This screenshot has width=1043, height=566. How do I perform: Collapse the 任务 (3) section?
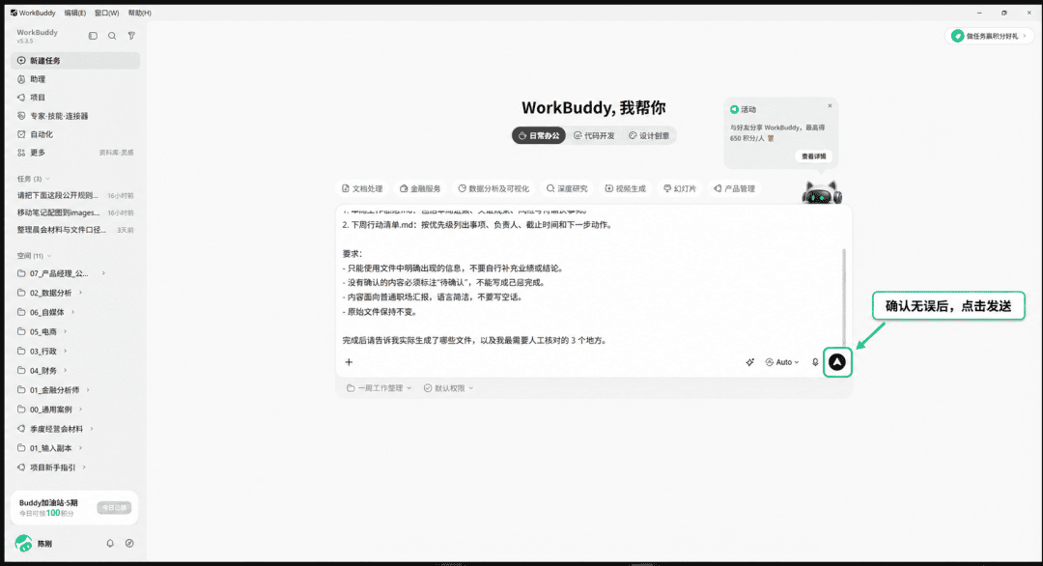pos(33,179)
